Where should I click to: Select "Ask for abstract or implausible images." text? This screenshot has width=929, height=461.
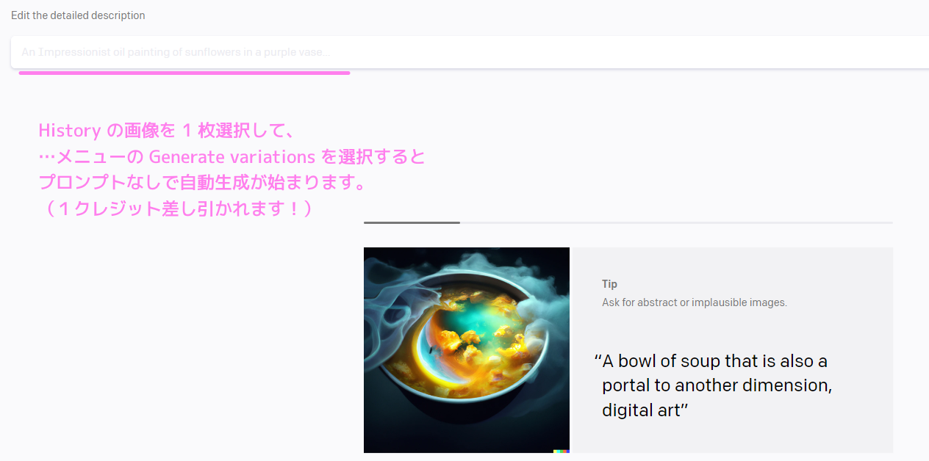(x=694, y=302)
